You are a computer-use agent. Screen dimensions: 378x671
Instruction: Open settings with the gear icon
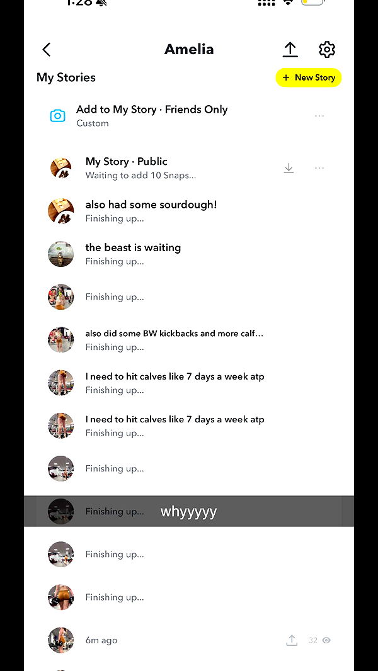327,50
